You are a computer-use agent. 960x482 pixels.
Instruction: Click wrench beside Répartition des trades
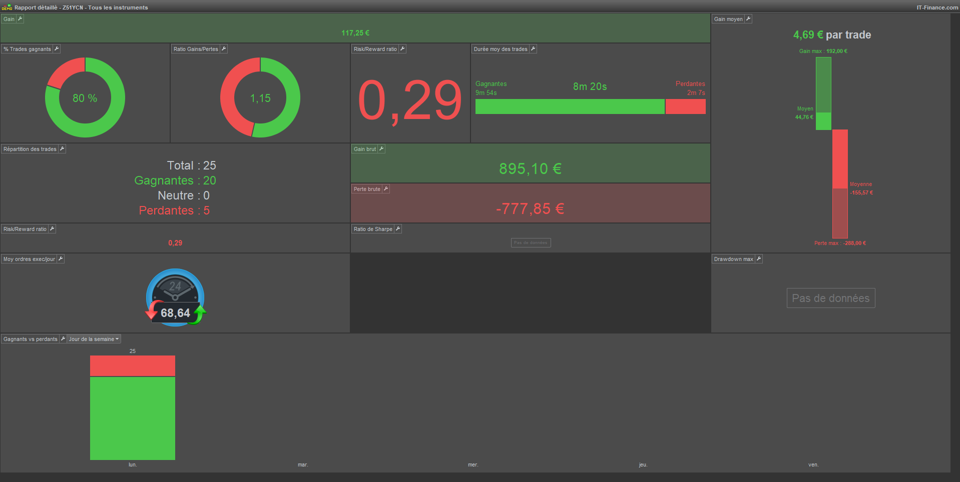tap(62, 149)
